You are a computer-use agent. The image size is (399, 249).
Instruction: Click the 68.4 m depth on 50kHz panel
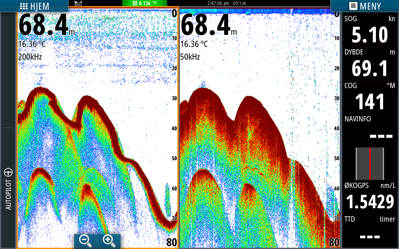click(209, 25)
